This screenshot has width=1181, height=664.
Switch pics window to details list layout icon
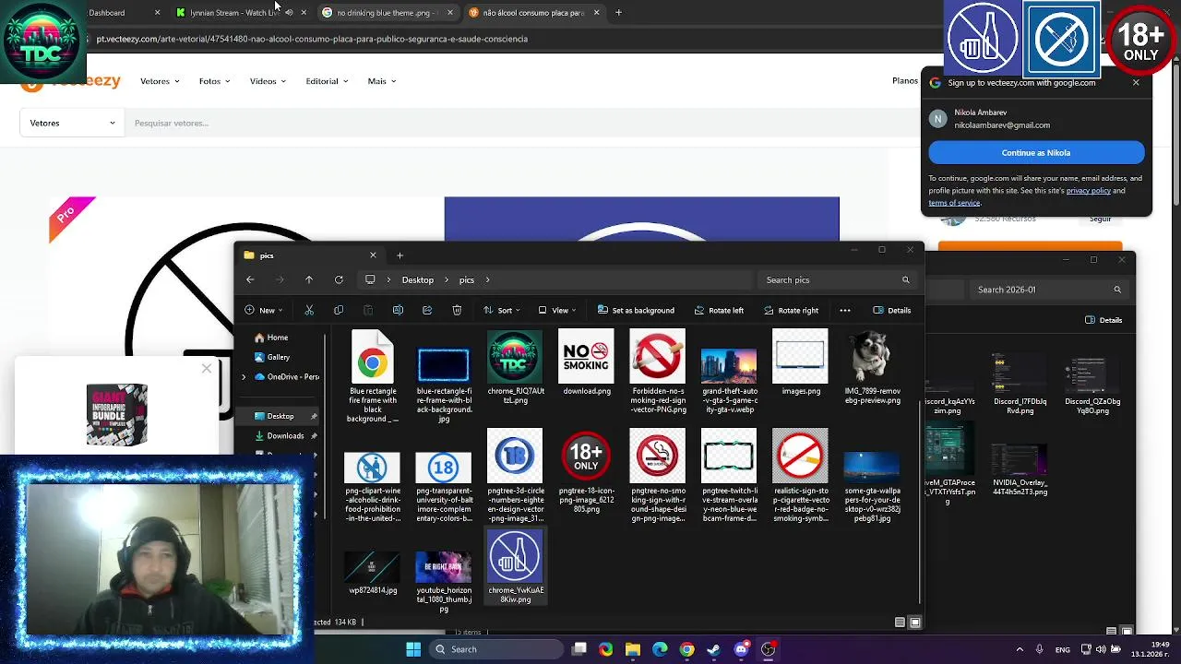coord(900,622)
